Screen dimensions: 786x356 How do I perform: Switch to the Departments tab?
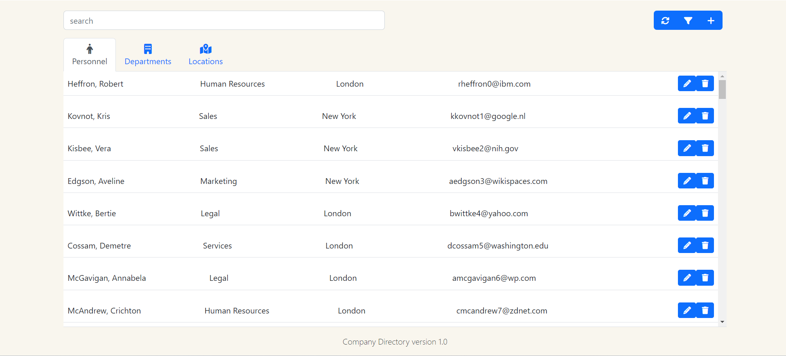(x=148, y=55)
